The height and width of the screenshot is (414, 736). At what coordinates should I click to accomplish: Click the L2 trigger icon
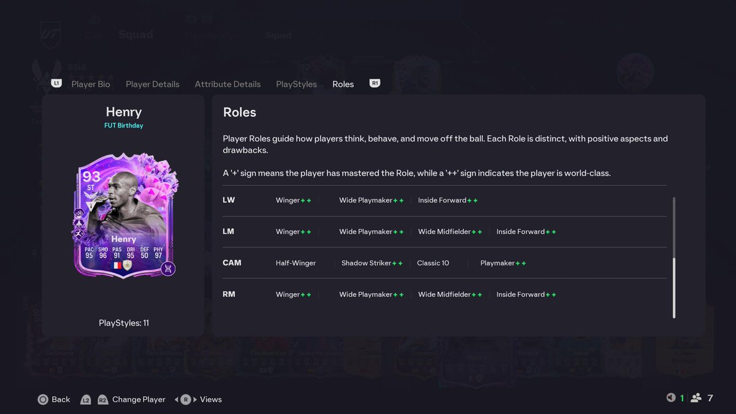(x=86, y=399)
